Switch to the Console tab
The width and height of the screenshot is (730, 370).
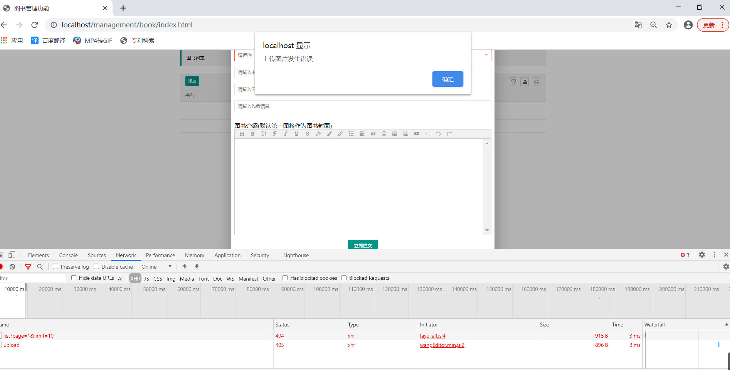pos(68,255)
